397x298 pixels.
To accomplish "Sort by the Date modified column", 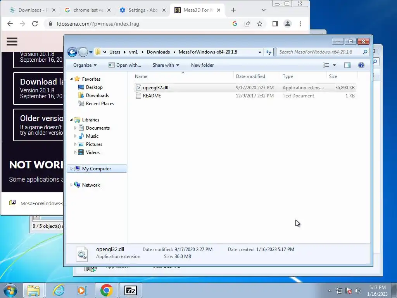I will pos(257,76).
